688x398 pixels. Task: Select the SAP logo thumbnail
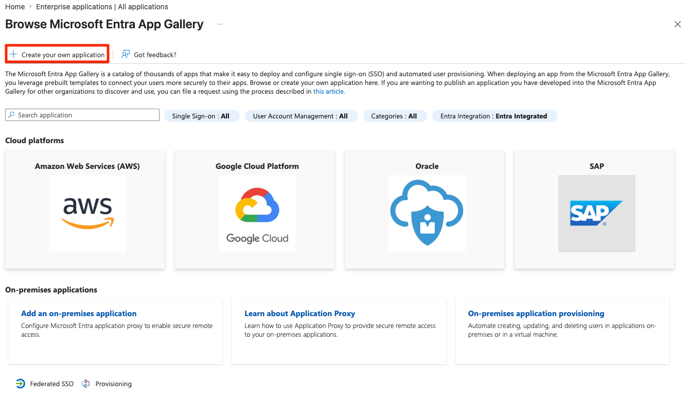(597, 214)
